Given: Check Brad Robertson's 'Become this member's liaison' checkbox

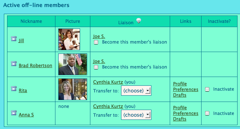Looking at the screenshot, I should tap(96, 67).
